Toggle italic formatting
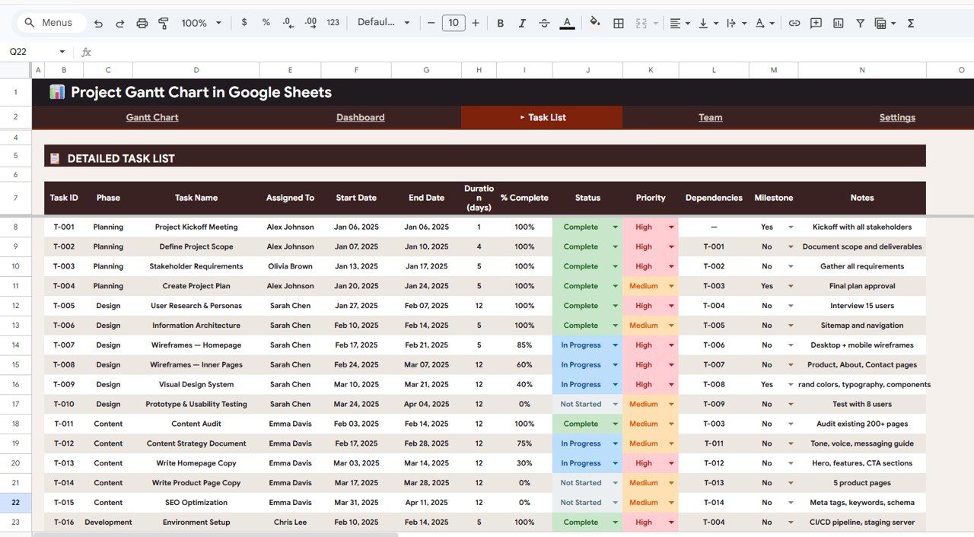This screenshot has height=537, width=974. click(x=522, y=23)
